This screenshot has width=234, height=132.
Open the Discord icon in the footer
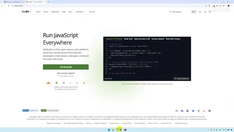click(182, 111)
